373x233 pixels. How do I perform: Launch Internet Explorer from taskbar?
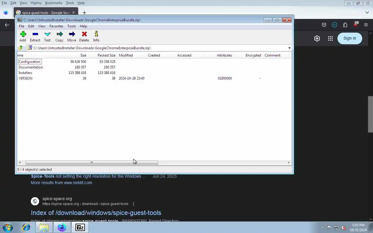pos(26,227)
